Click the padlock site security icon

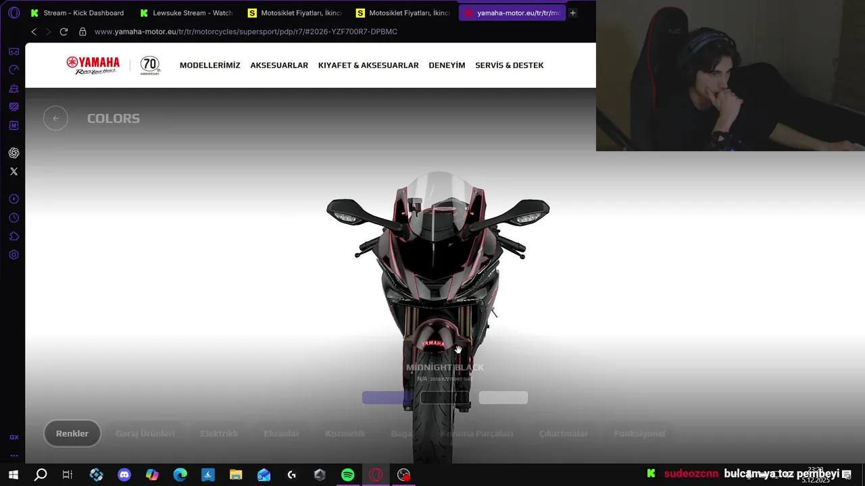[x=82, y=32]
